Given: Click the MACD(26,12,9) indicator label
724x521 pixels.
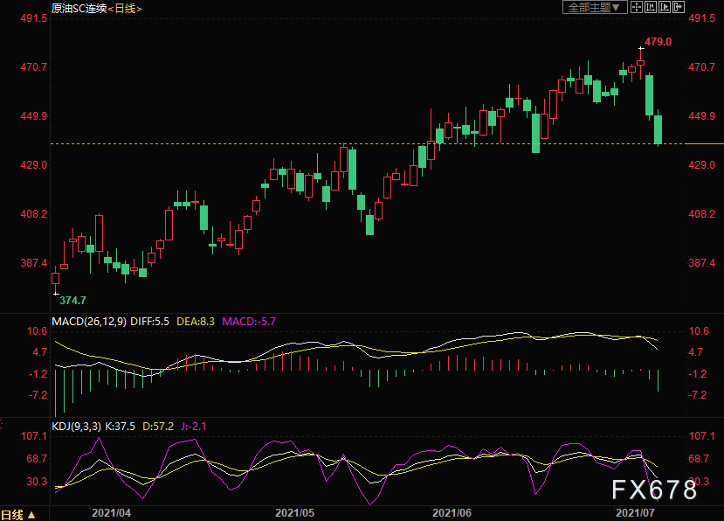Looking at the screenshot, I should 89,322.
